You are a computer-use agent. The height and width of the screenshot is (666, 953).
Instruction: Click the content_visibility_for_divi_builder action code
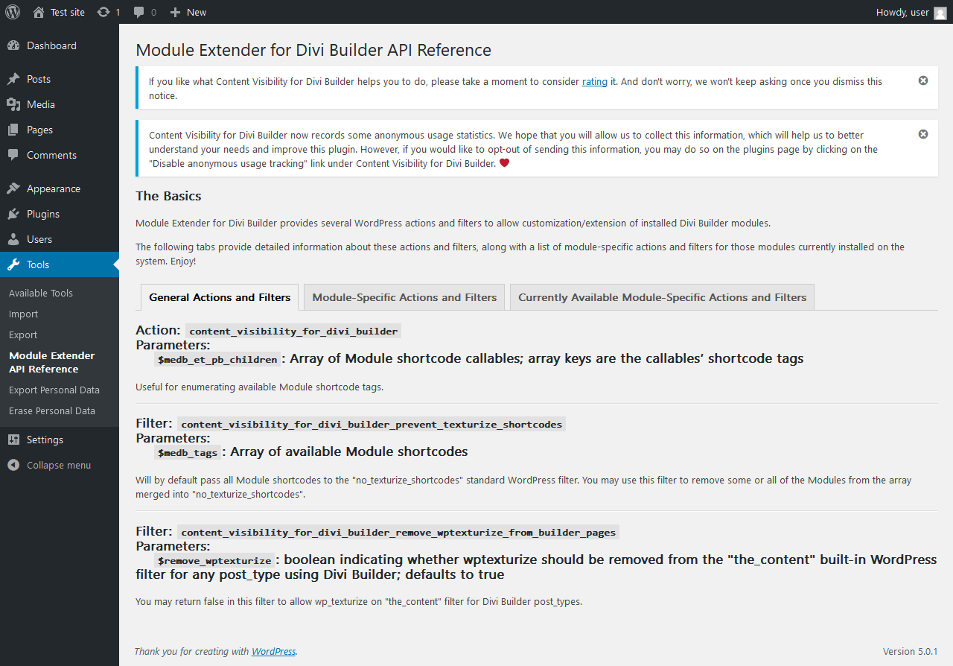tap(293, 331)
